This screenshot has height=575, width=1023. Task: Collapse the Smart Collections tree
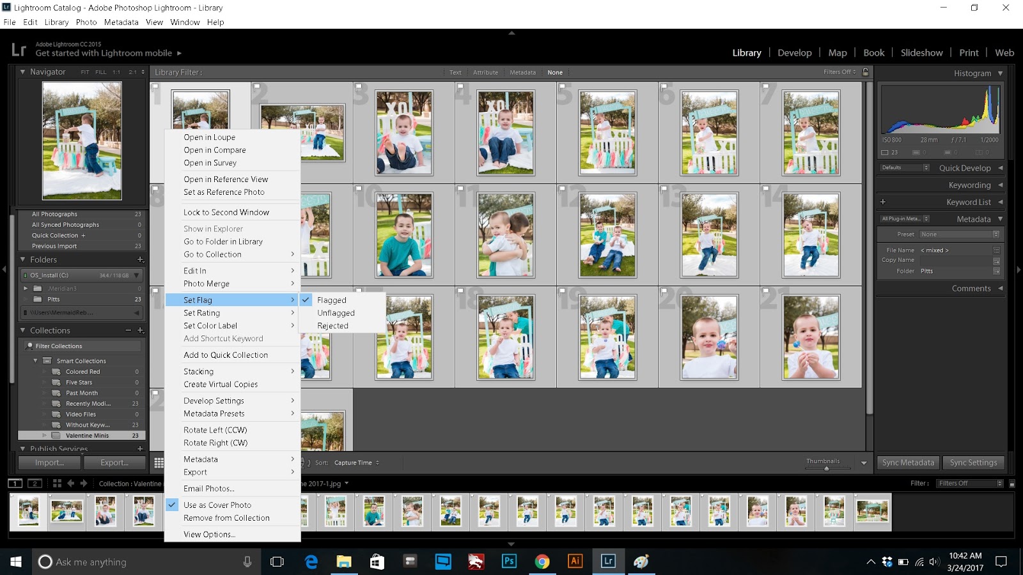click(x=36, y=360)
